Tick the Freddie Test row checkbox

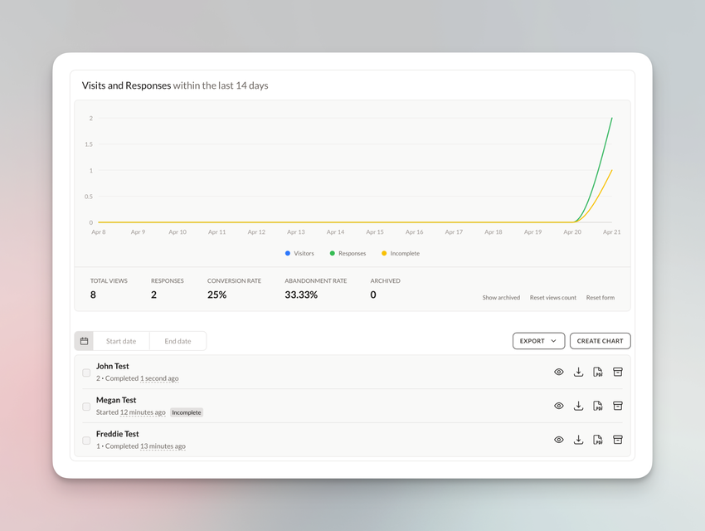(x=86, y=441)
